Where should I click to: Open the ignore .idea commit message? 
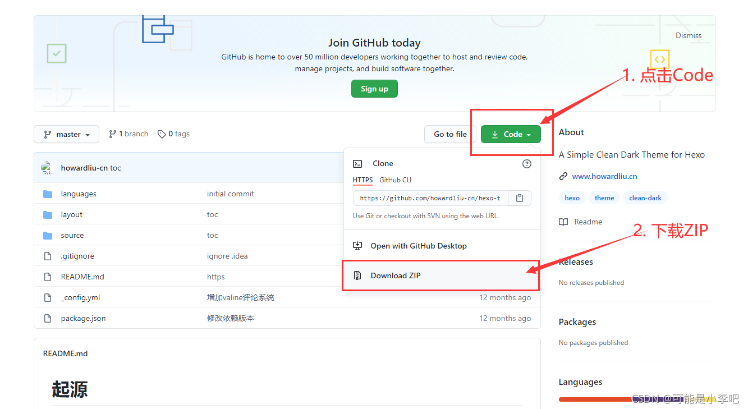pos(227,256)
